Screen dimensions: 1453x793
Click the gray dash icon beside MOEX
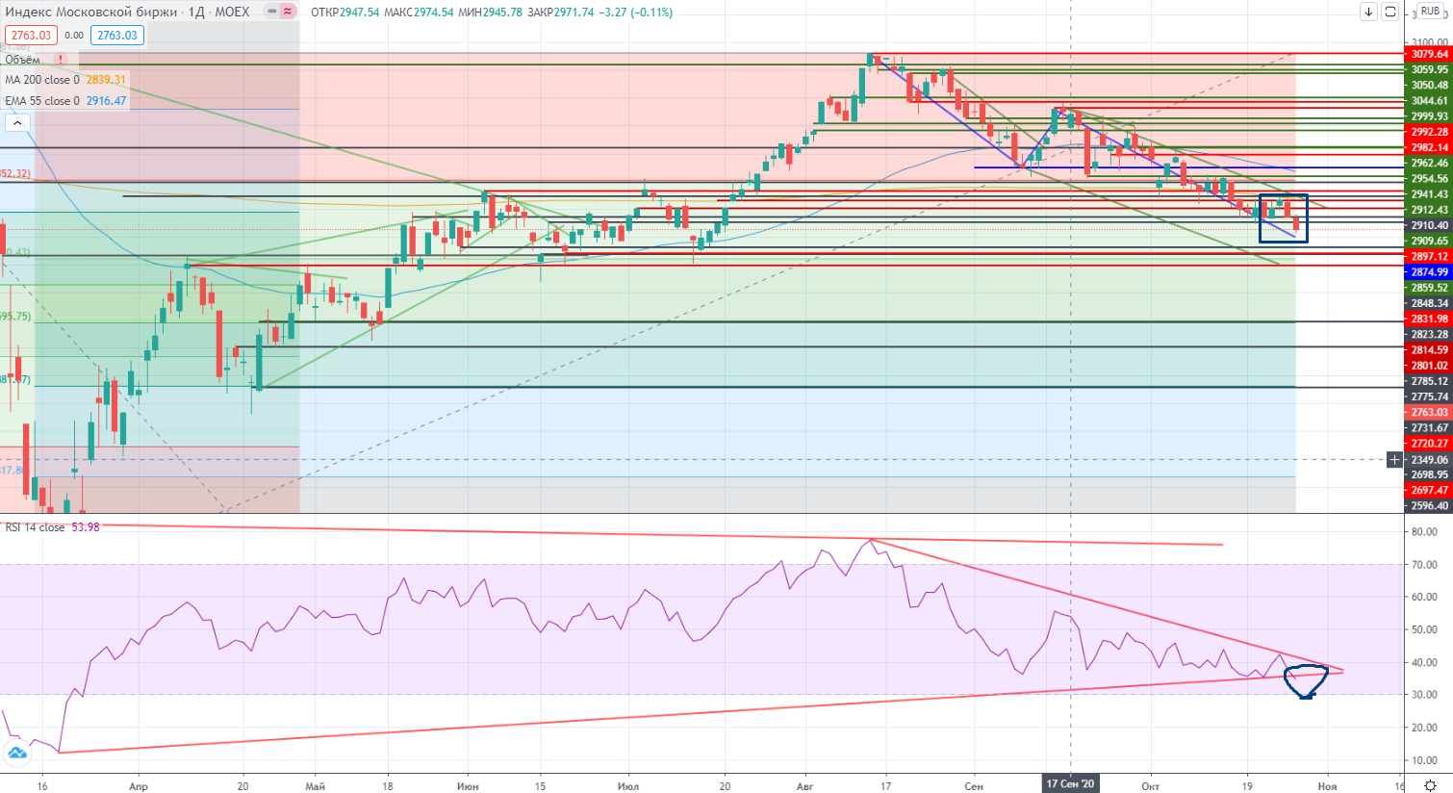click(269, 12)
